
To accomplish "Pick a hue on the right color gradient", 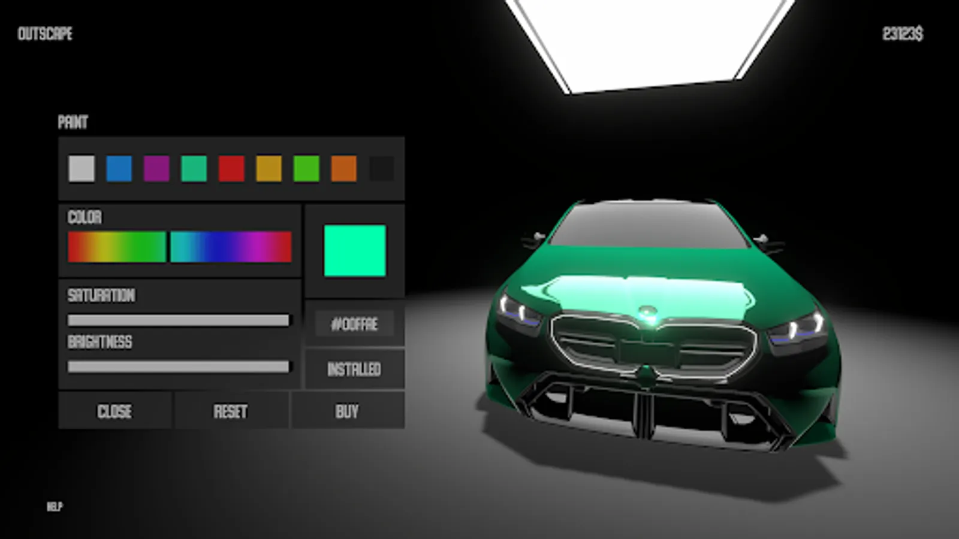I will pyautogui.click(x=231, y=246).
